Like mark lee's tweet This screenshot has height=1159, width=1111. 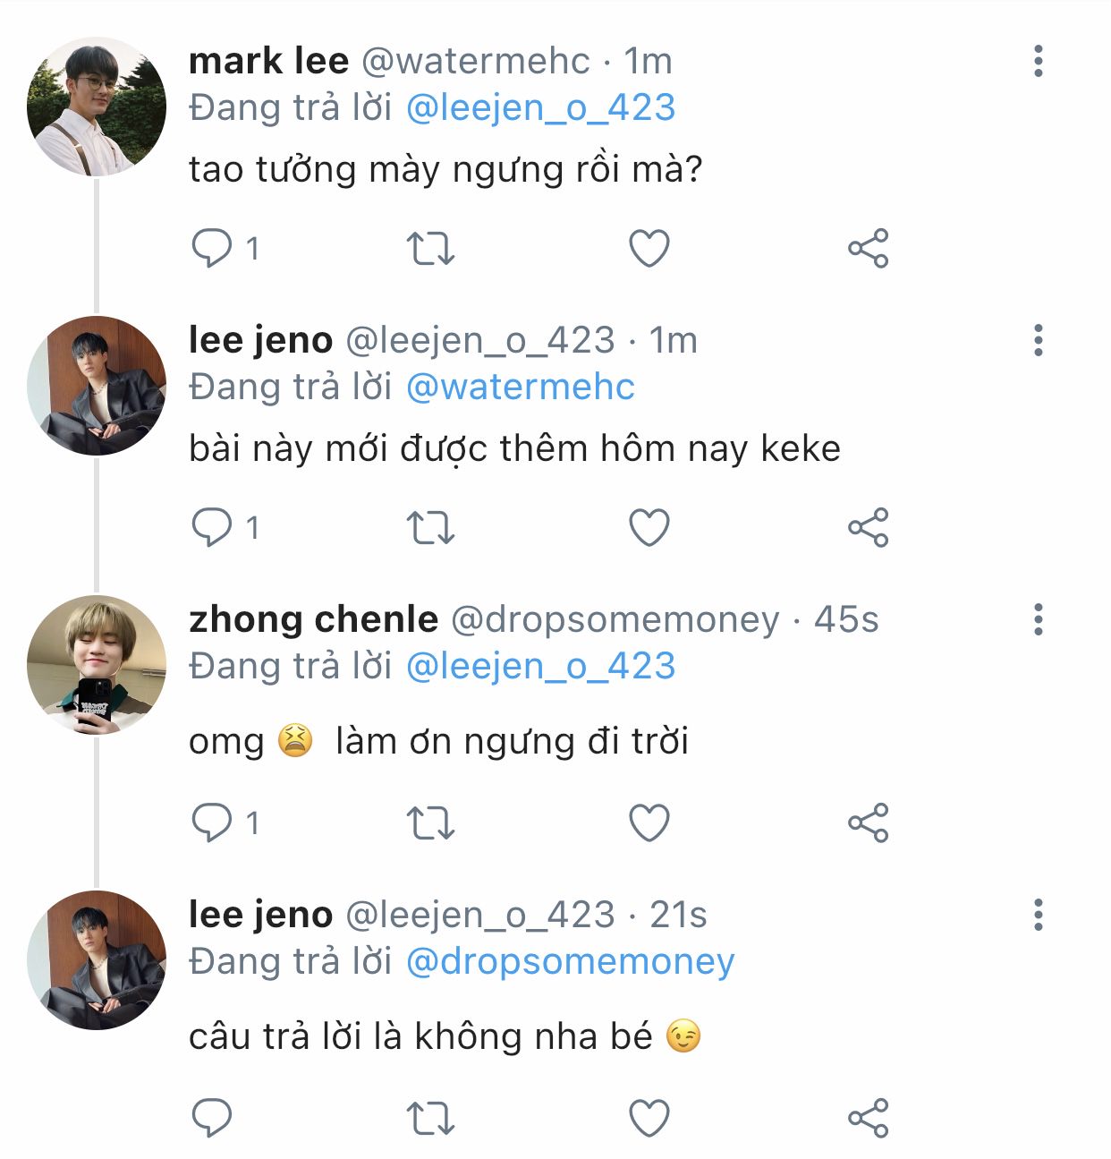click(x=649, y=248)
